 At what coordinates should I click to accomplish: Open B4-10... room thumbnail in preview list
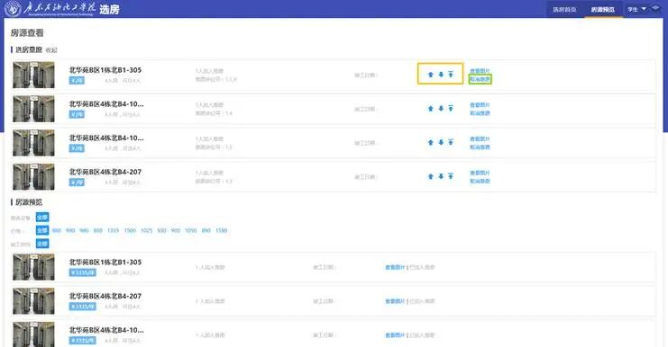[x=33, y=334]
